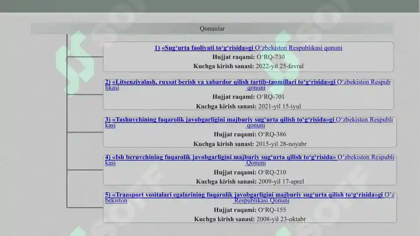Screen dimensions: 420x236
Task: Select the date 2021-yil 15-iyul
Action: tap(279, 106)
